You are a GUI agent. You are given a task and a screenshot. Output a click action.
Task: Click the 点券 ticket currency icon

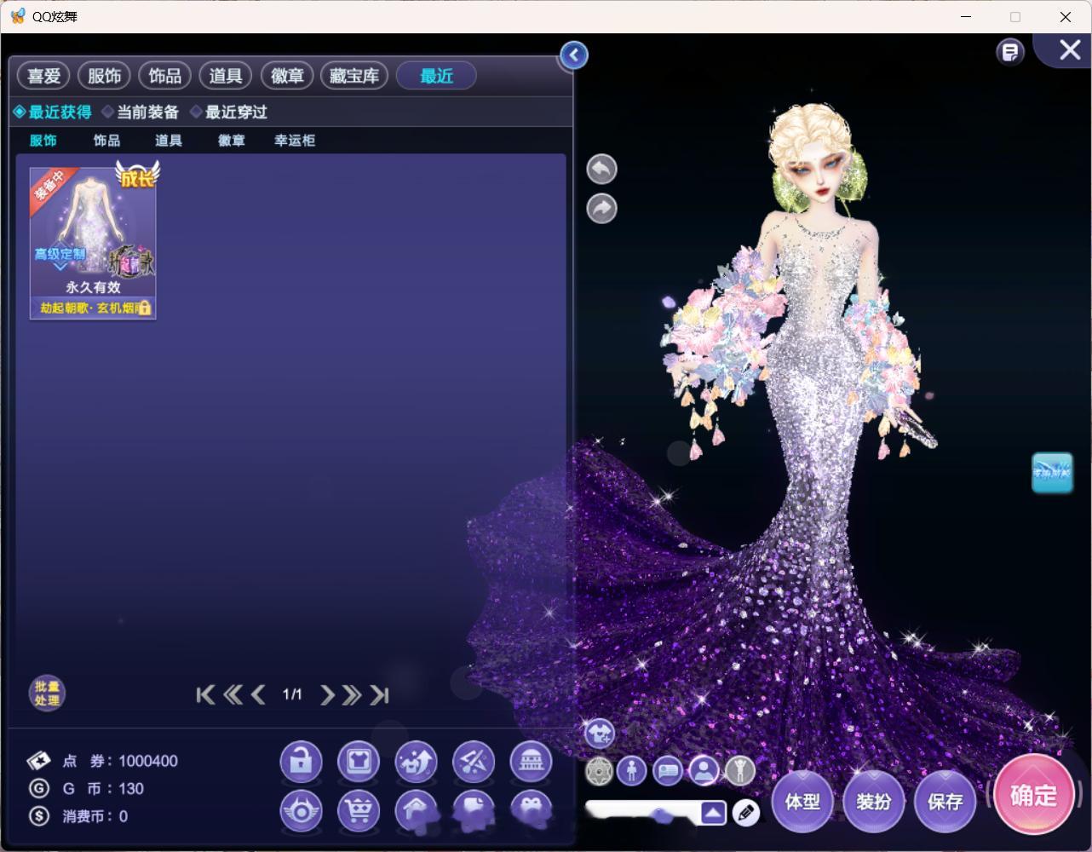pos(38,761)
